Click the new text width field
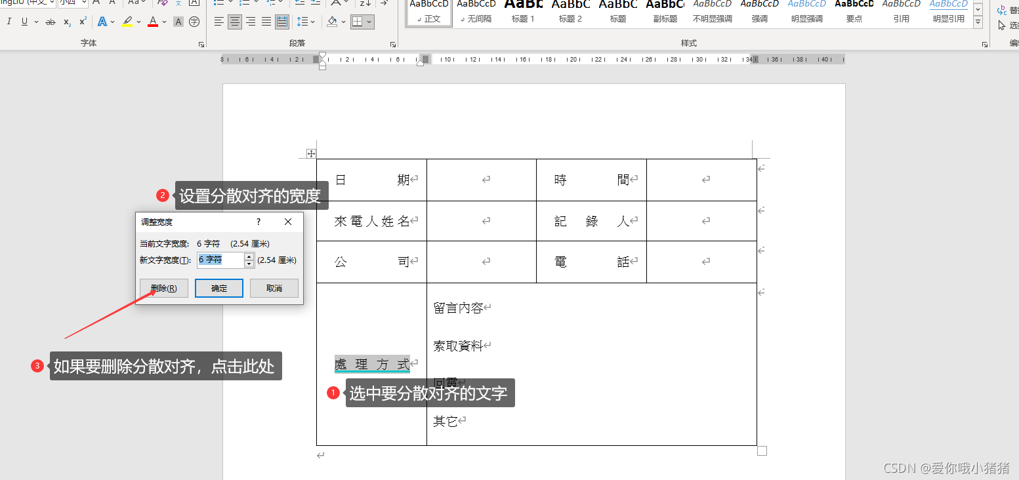This screenshot has width=1019, height=480. coord(220,260)
